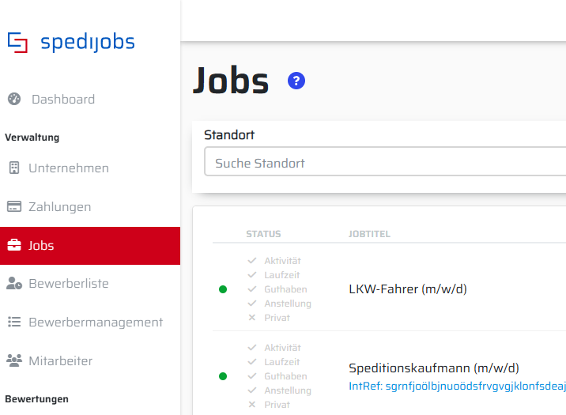Click the Bewerberliste person-clock icon
566x415 pixels.
(14, 283)
